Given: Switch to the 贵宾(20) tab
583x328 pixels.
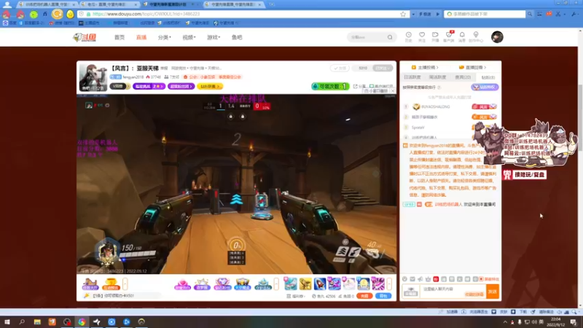Looking at the screenshot, I should 463,77.
